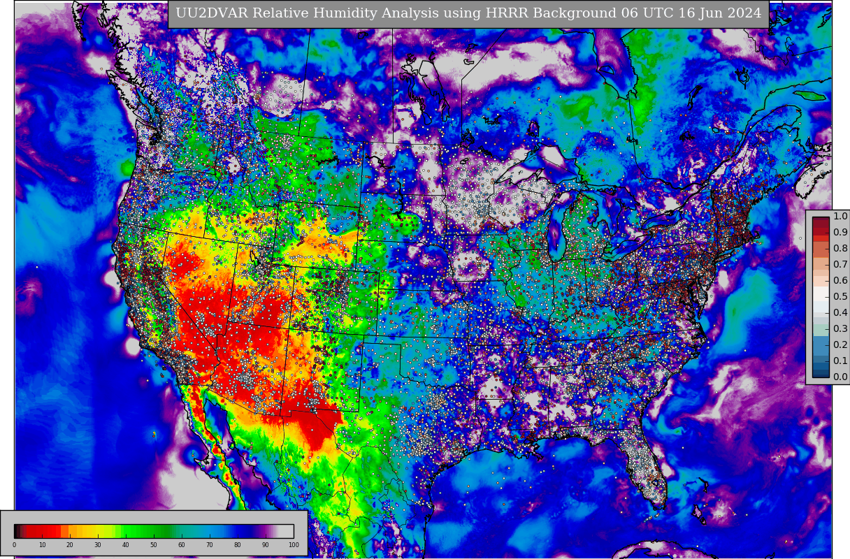Click the "0.1" label on the vertical scale
Image resolution: width=850 pixels, height=559 pixels.
coord(840,361)
